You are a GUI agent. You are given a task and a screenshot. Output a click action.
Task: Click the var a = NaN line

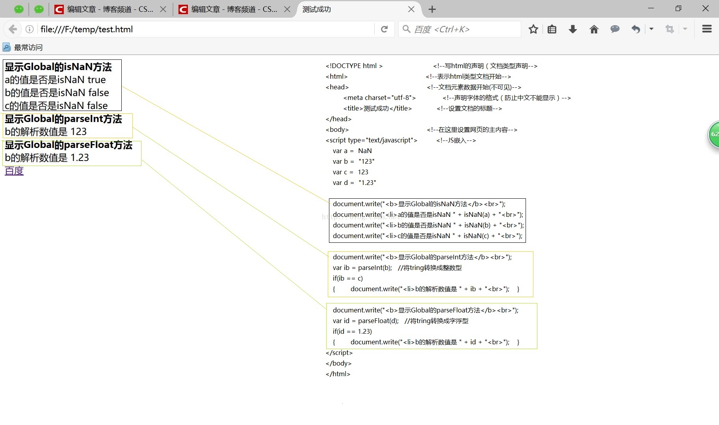(x=352, y=151)
